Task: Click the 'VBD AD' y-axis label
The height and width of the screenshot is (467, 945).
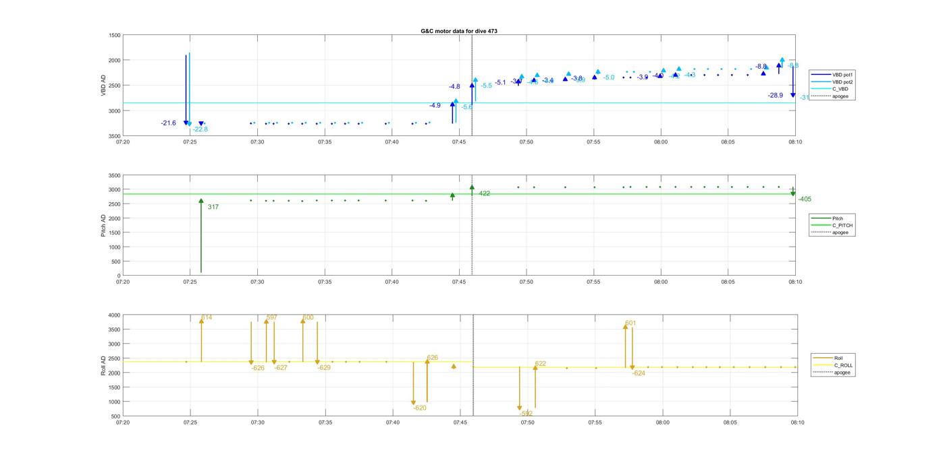Action: 103,86
